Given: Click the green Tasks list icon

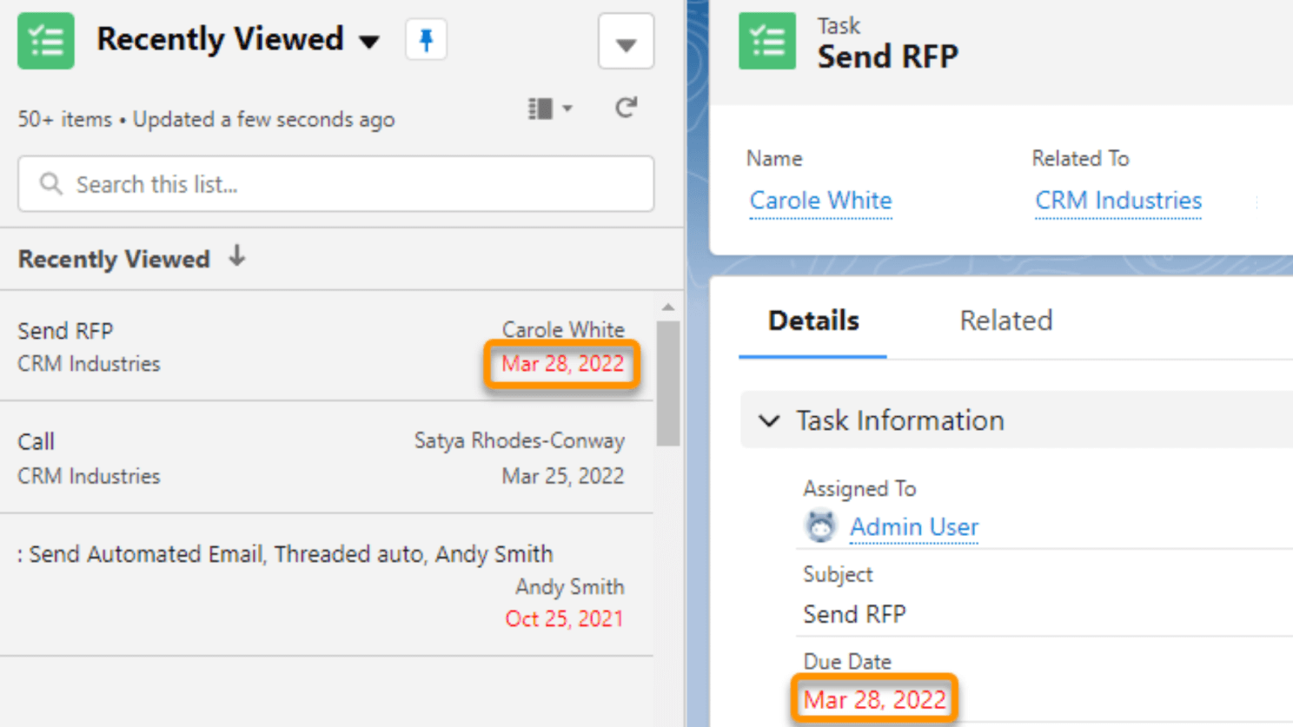Looking at the screenshot, I should click(46, 41).
